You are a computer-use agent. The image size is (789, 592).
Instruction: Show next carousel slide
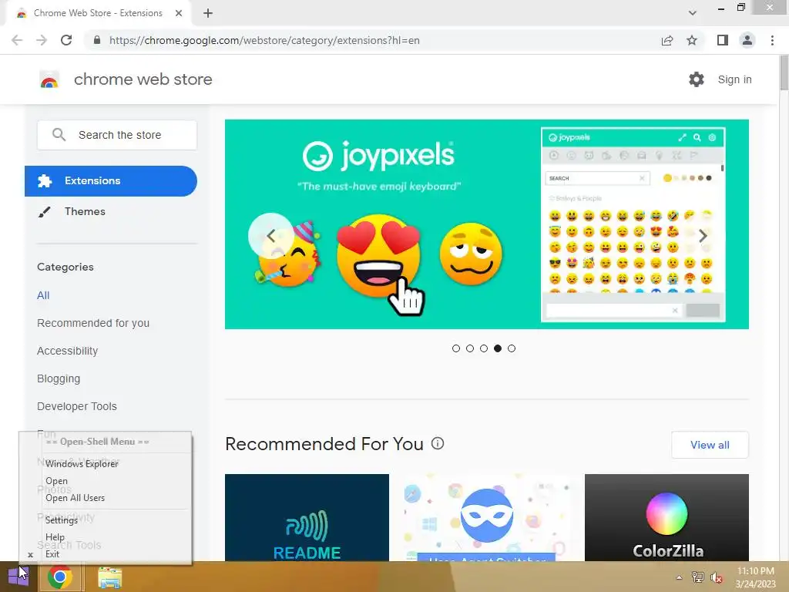703,236
